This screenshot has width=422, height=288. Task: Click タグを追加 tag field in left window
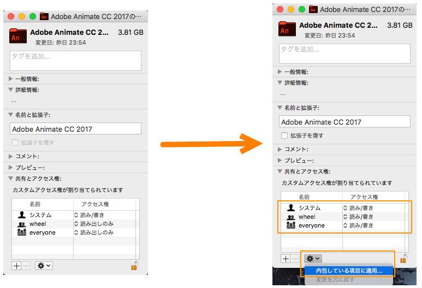75,60
